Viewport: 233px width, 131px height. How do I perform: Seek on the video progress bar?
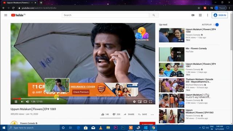(83, 99)
